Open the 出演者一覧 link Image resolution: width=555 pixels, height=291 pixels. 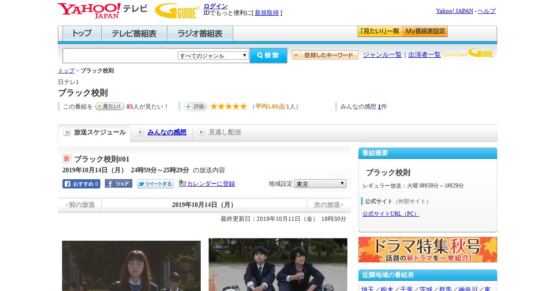[x=425, y=55]
